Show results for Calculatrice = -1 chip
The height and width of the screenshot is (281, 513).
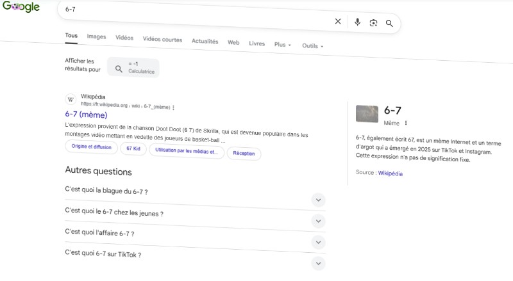(133, 68)
